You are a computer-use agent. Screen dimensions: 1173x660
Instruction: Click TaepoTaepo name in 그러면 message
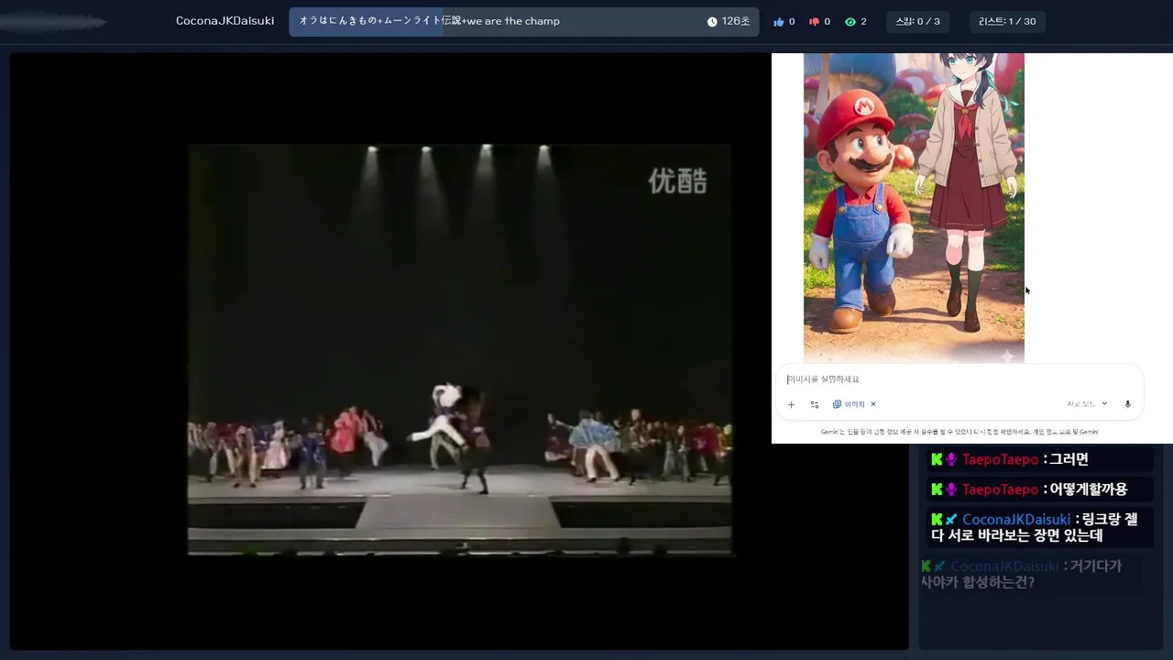1000,459
